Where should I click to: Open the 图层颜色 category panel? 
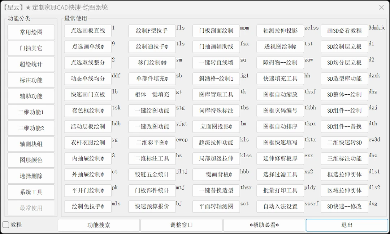pos(31,160)
